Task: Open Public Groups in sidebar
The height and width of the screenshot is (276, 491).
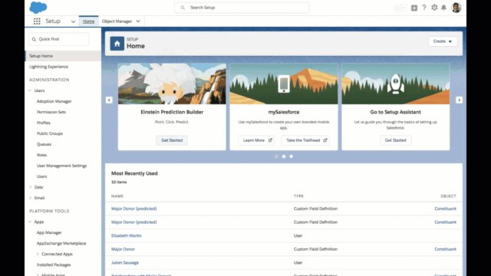Action: [49, 133]
